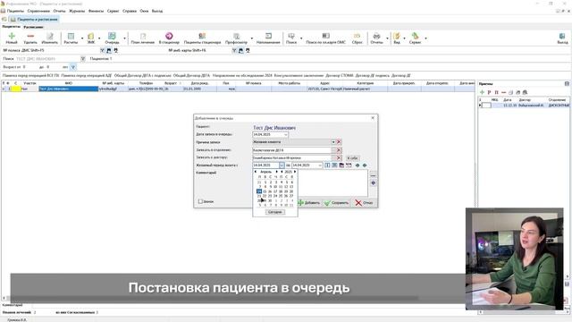572x322 pixels.
Task: Switch to the Расписание tab
Action: [33, 27]
